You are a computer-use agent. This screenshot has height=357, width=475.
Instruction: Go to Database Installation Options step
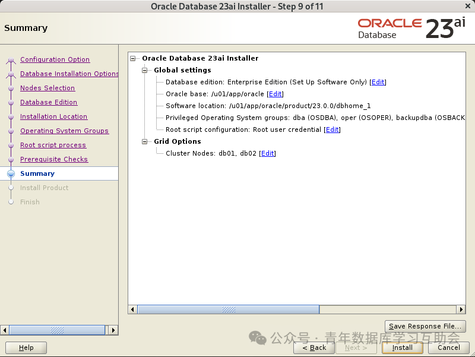69,74
